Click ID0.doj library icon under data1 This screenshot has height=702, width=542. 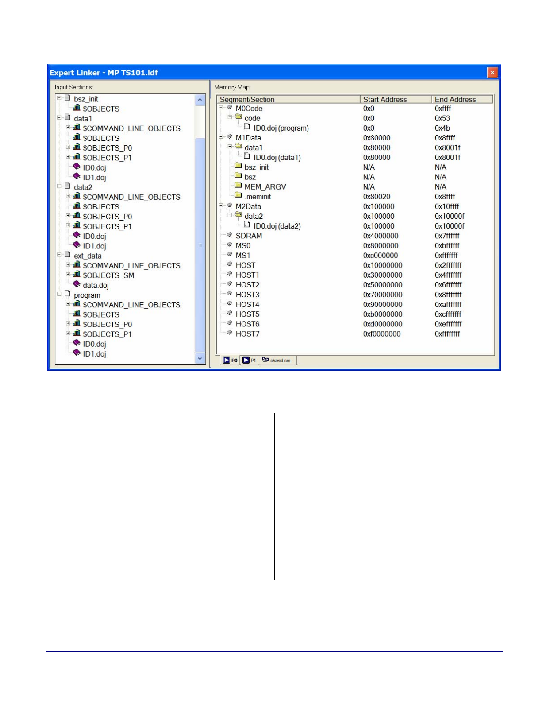[x=77, y=167]
